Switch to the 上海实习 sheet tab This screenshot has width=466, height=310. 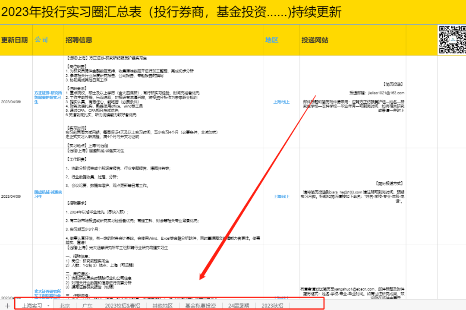click(32, 306)
